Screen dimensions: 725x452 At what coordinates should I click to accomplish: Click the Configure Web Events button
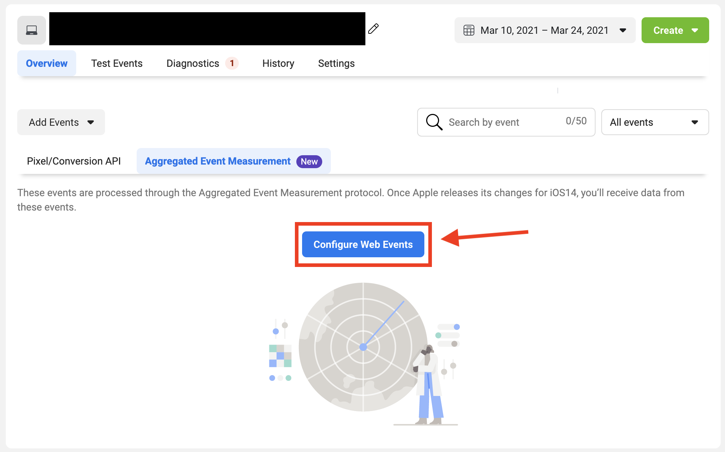(x=363, y=244)
